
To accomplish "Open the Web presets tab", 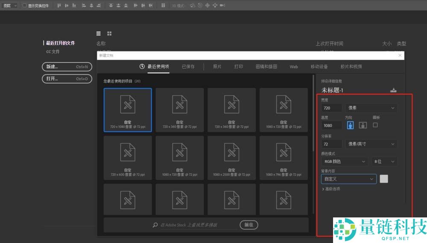I will tap(294, 67).
